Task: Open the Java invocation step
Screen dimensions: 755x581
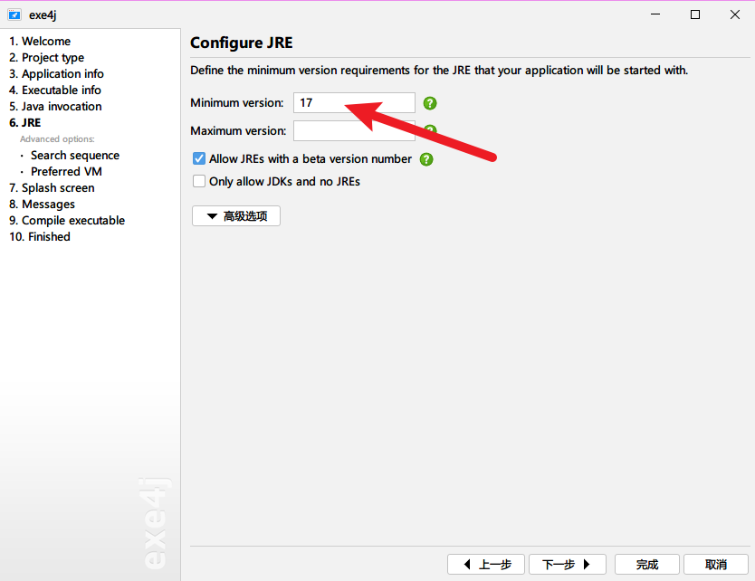Action: [55, 107]
